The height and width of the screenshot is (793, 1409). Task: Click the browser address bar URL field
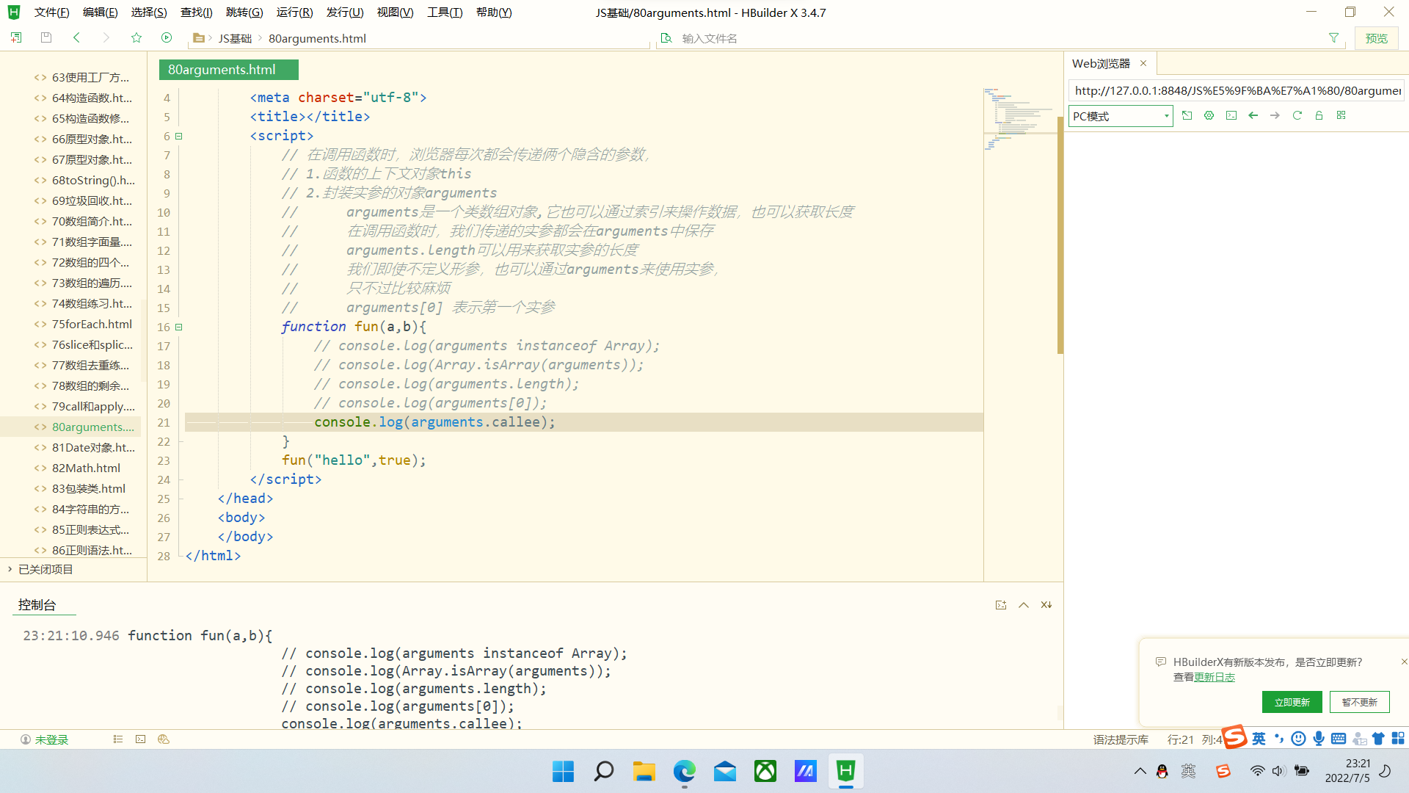tap(1237, 90)
